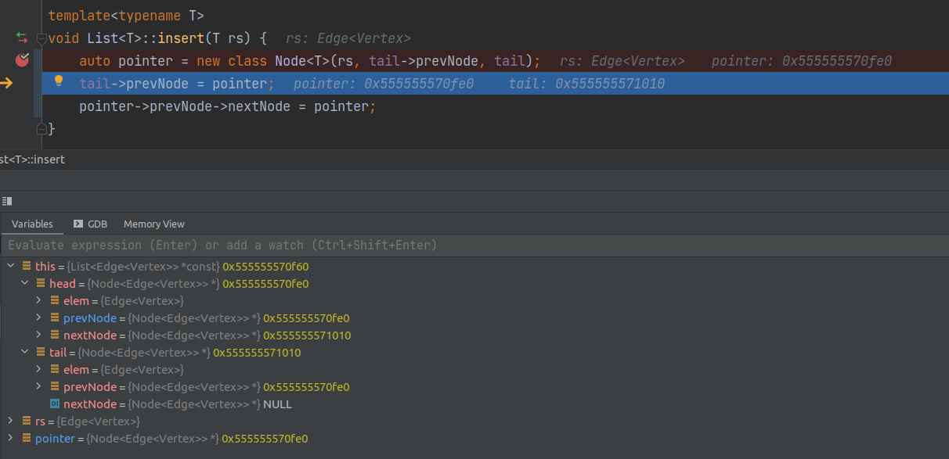Viewport: 949px width, 459px height.
Task: Click the green-red override arrows gutter icon
Action: (21, 38)
